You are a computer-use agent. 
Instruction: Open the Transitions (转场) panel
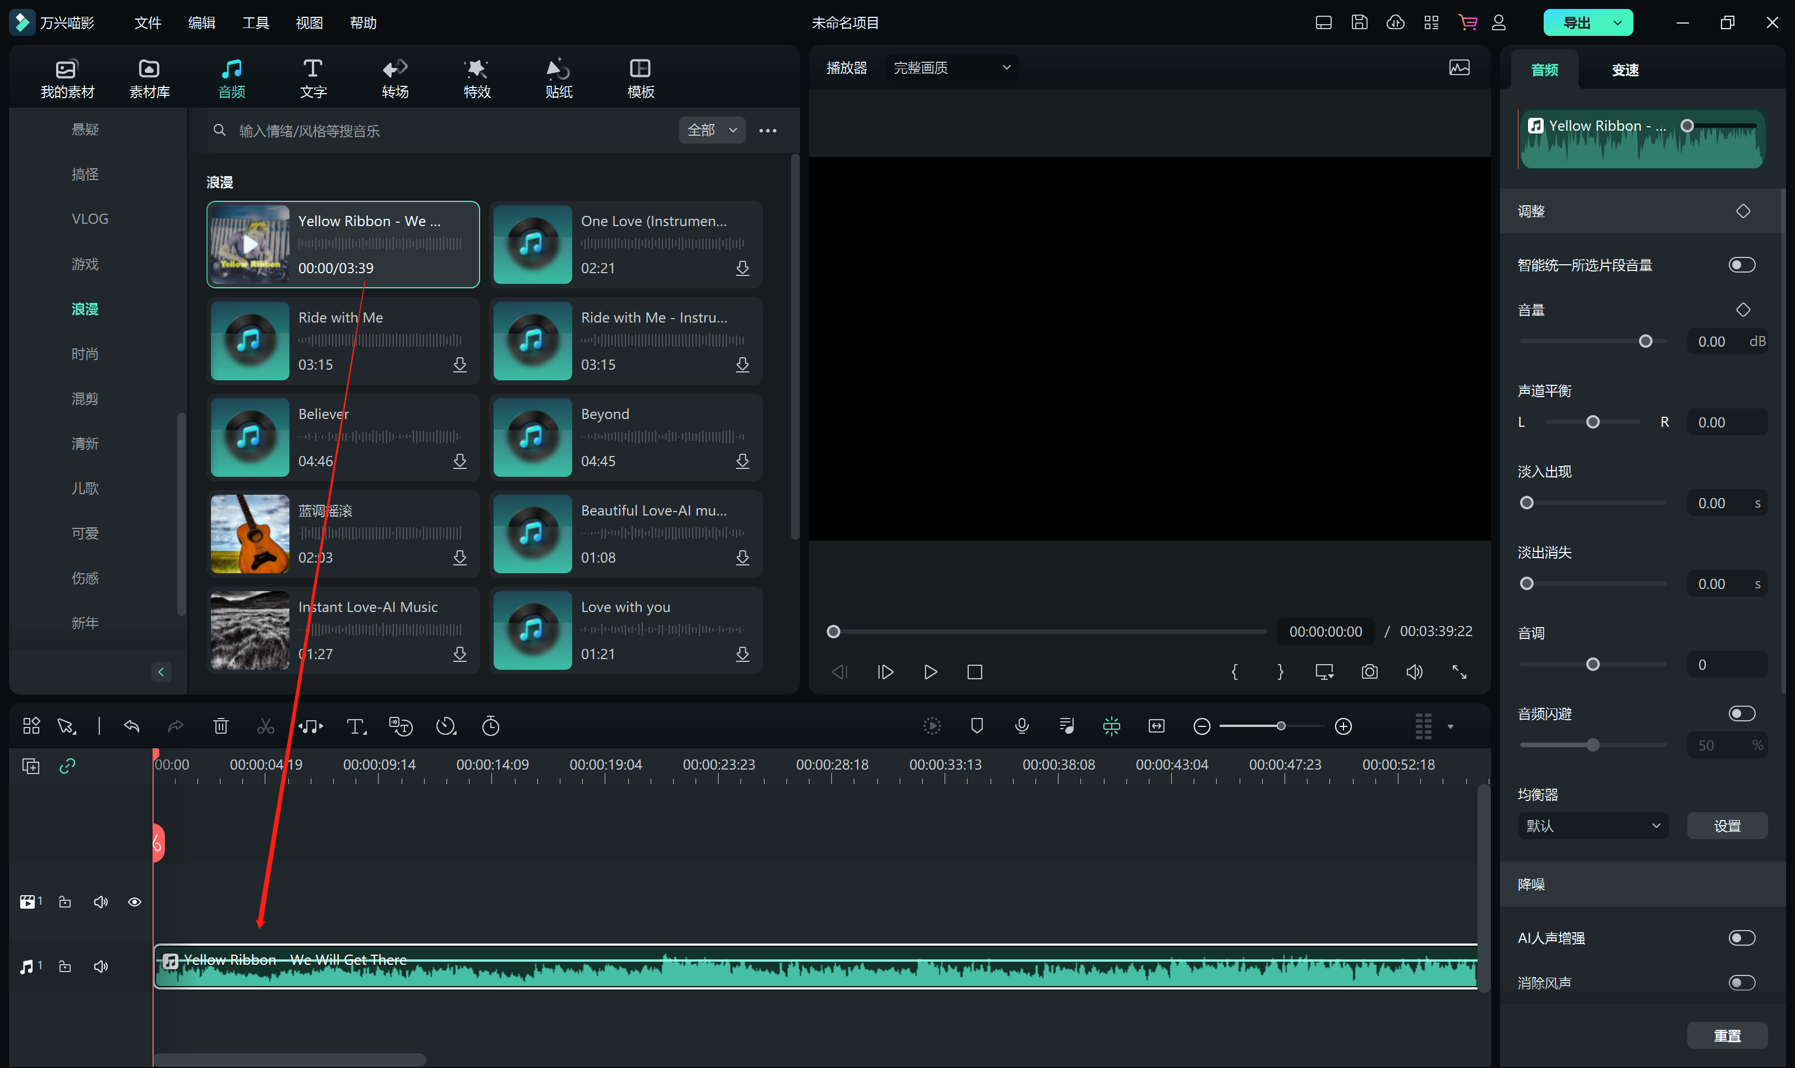click(394, 78)
